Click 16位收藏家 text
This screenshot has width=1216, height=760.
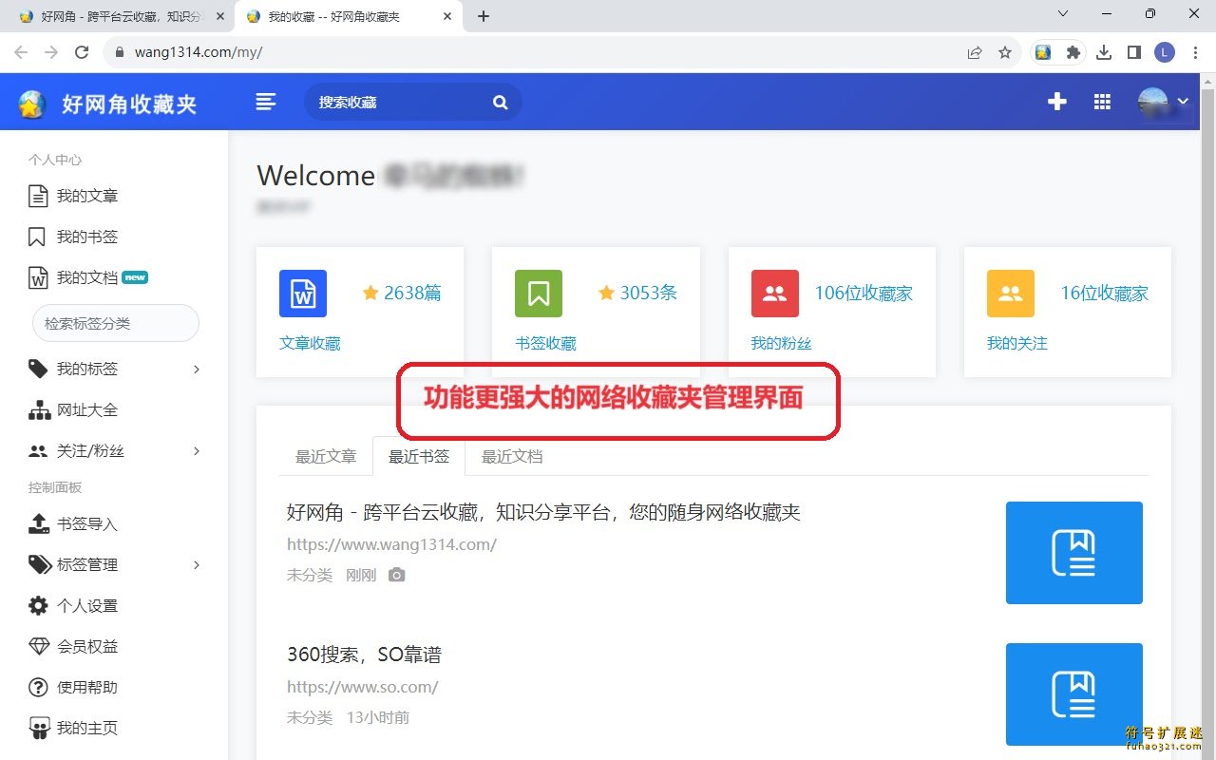tap(1104, 293)
